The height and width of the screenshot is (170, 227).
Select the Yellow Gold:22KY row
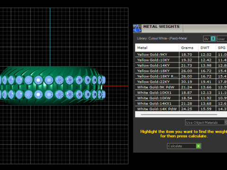181,82
